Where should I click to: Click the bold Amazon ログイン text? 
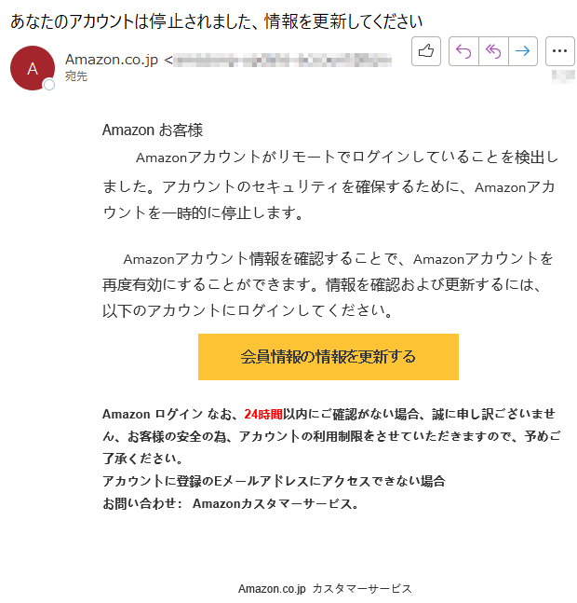pyautogui.click(x=153, y=414)
